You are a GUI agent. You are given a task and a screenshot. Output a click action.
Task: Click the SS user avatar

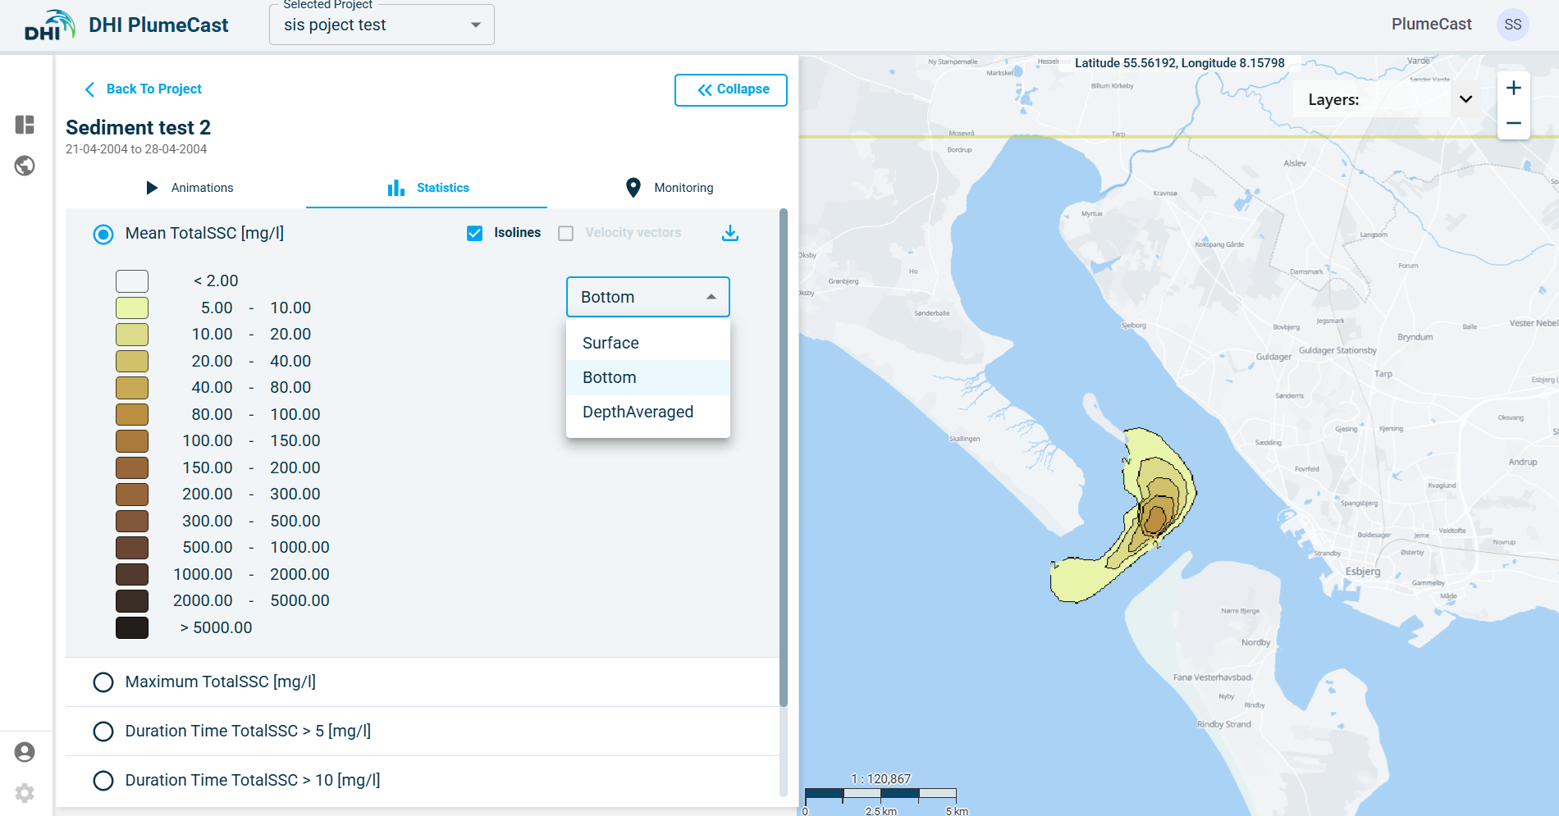coord(1512,25)
